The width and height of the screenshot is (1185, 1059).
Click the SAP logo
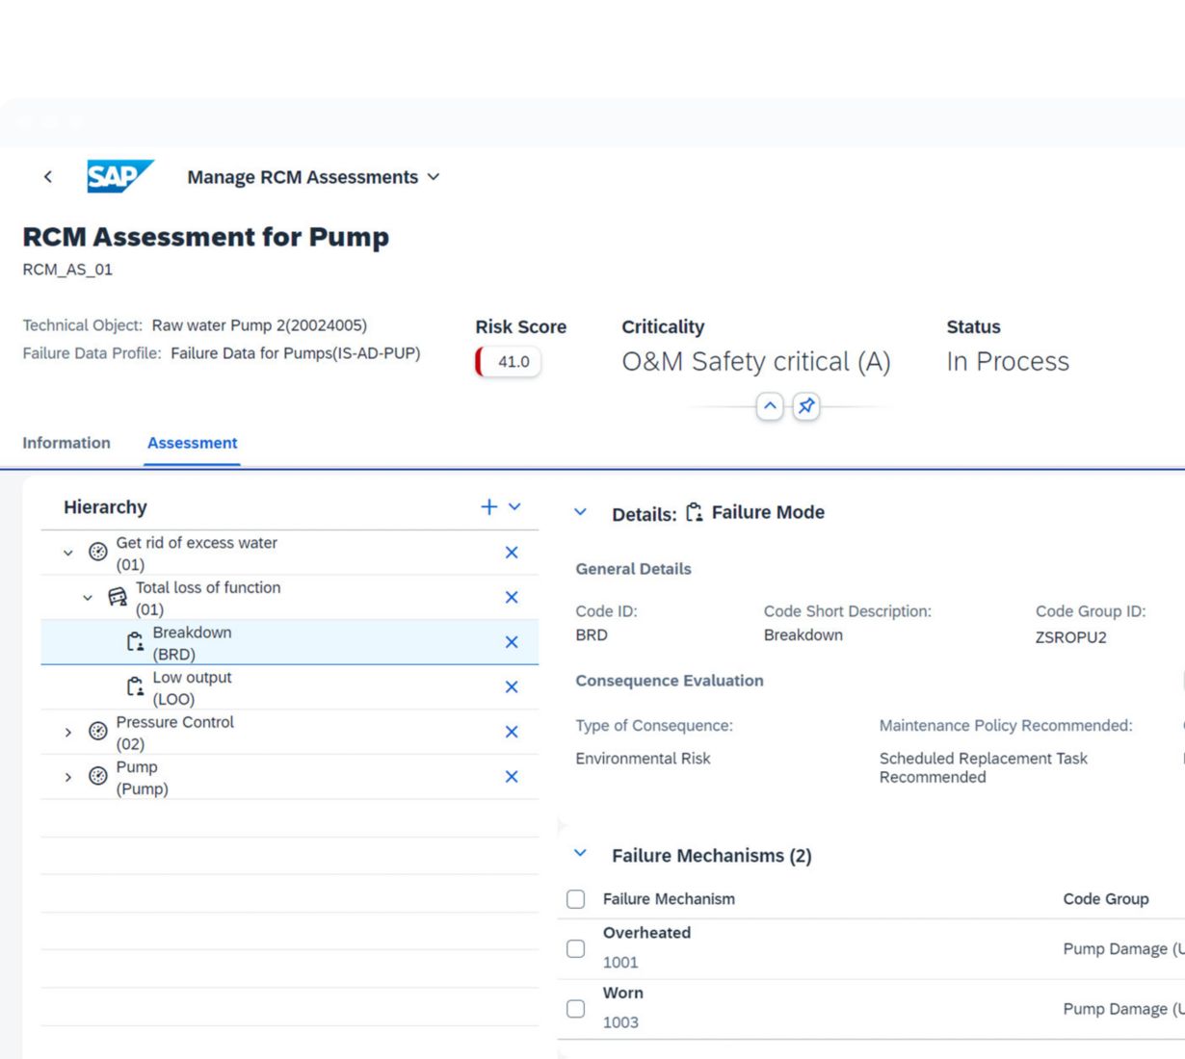(x=119, y=176)
